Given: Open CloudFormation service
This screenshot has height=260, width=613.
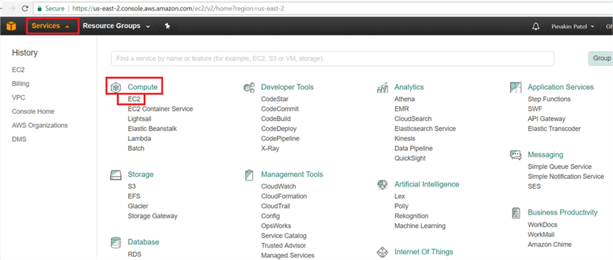Looking at the screenshot, I should point(284,196).
